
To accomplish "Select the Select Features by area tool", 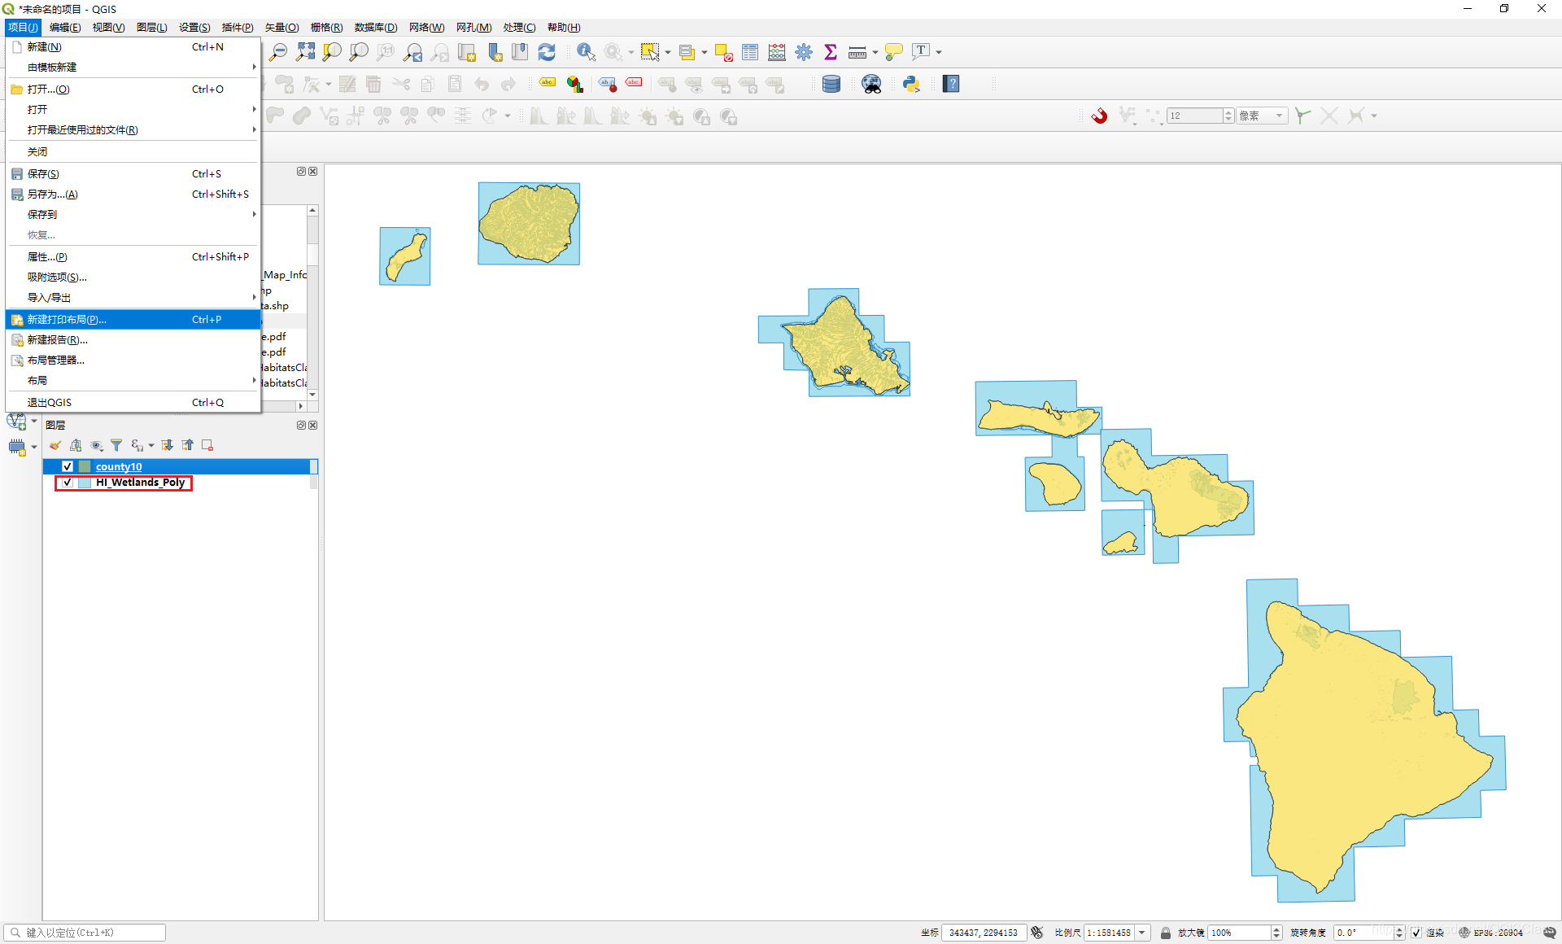I will 650,52.
